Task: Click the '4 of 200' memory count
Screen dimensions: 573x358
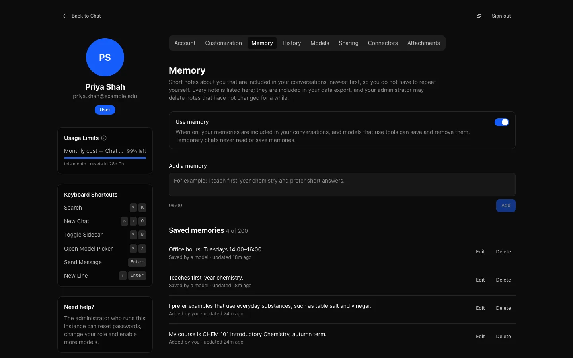Action: [x=237, y=231]
